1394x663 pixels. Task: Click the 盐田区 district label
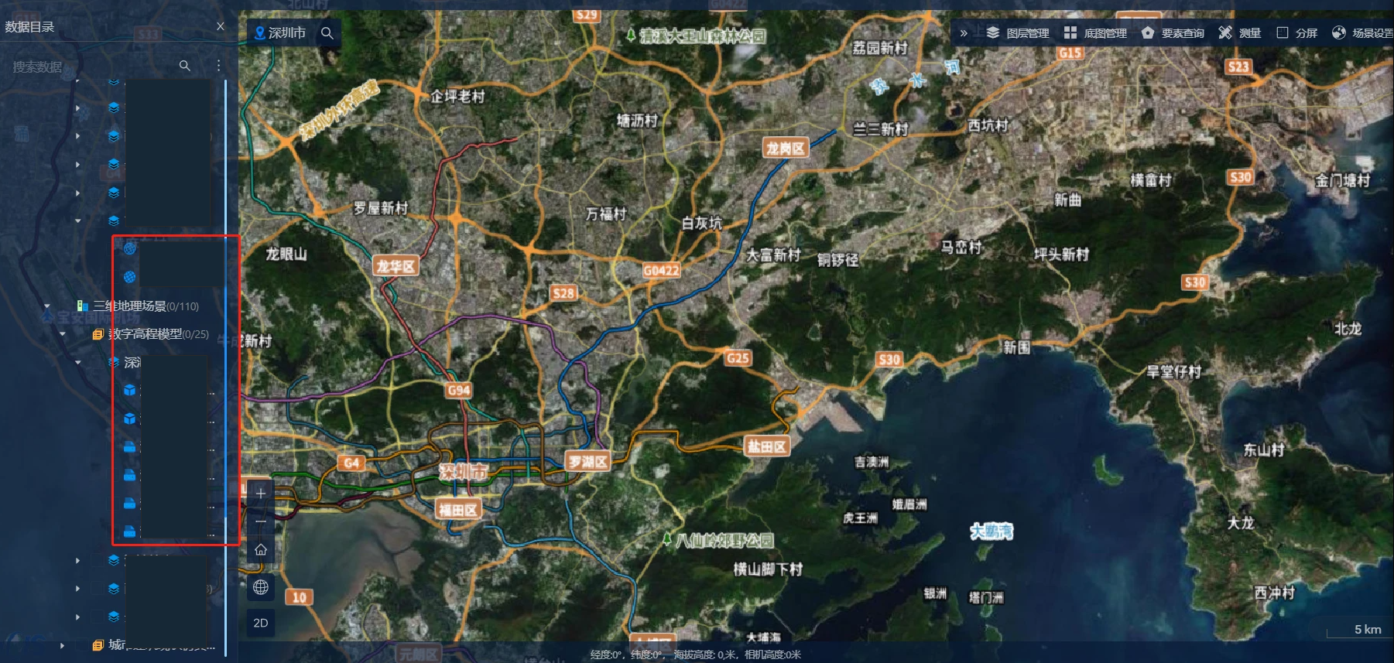point(766,446)
